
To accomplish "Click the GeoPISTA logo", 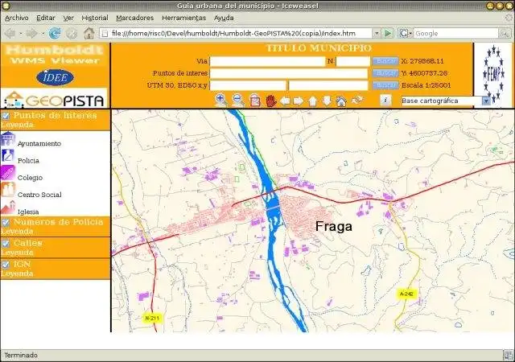I will [55, 99].
